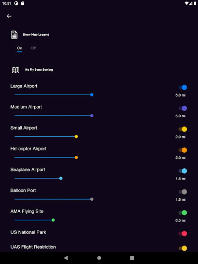198x264 pixels.
Task: Tap the Android home circle button
Action: (x=99, y=258)
